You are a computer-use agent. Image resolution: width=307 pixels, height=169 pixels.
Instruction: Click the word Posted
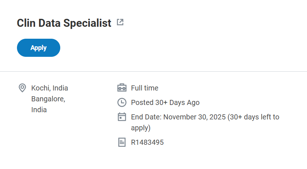142,102
